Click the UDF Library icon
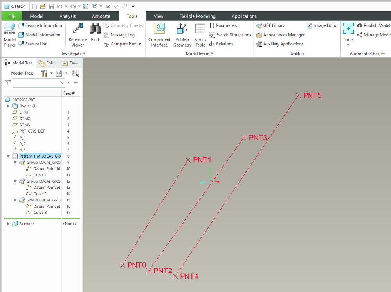391x292 pixels. pos(270,25)
